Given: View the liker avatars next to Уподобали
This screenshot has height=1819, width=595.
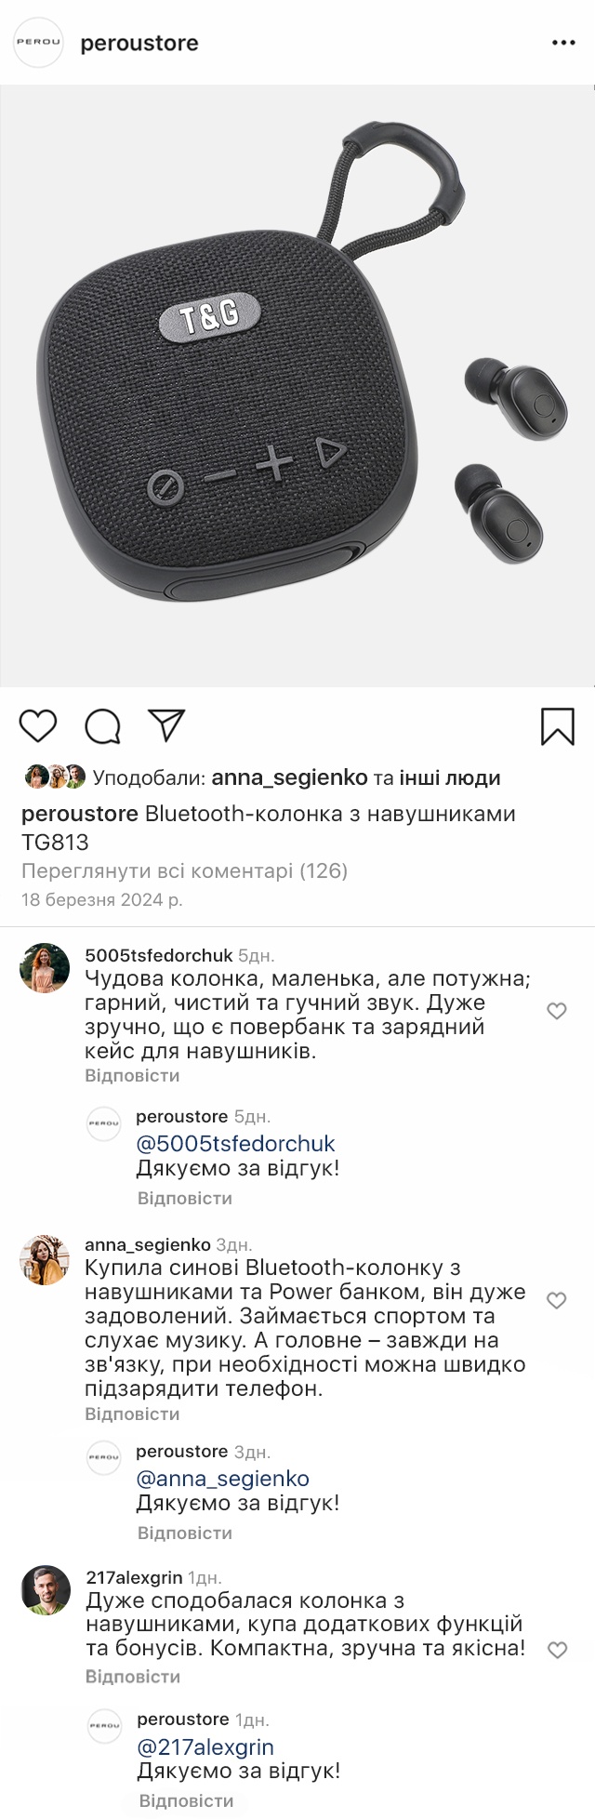Looking at the screenshot, I should tap(55, 777).
